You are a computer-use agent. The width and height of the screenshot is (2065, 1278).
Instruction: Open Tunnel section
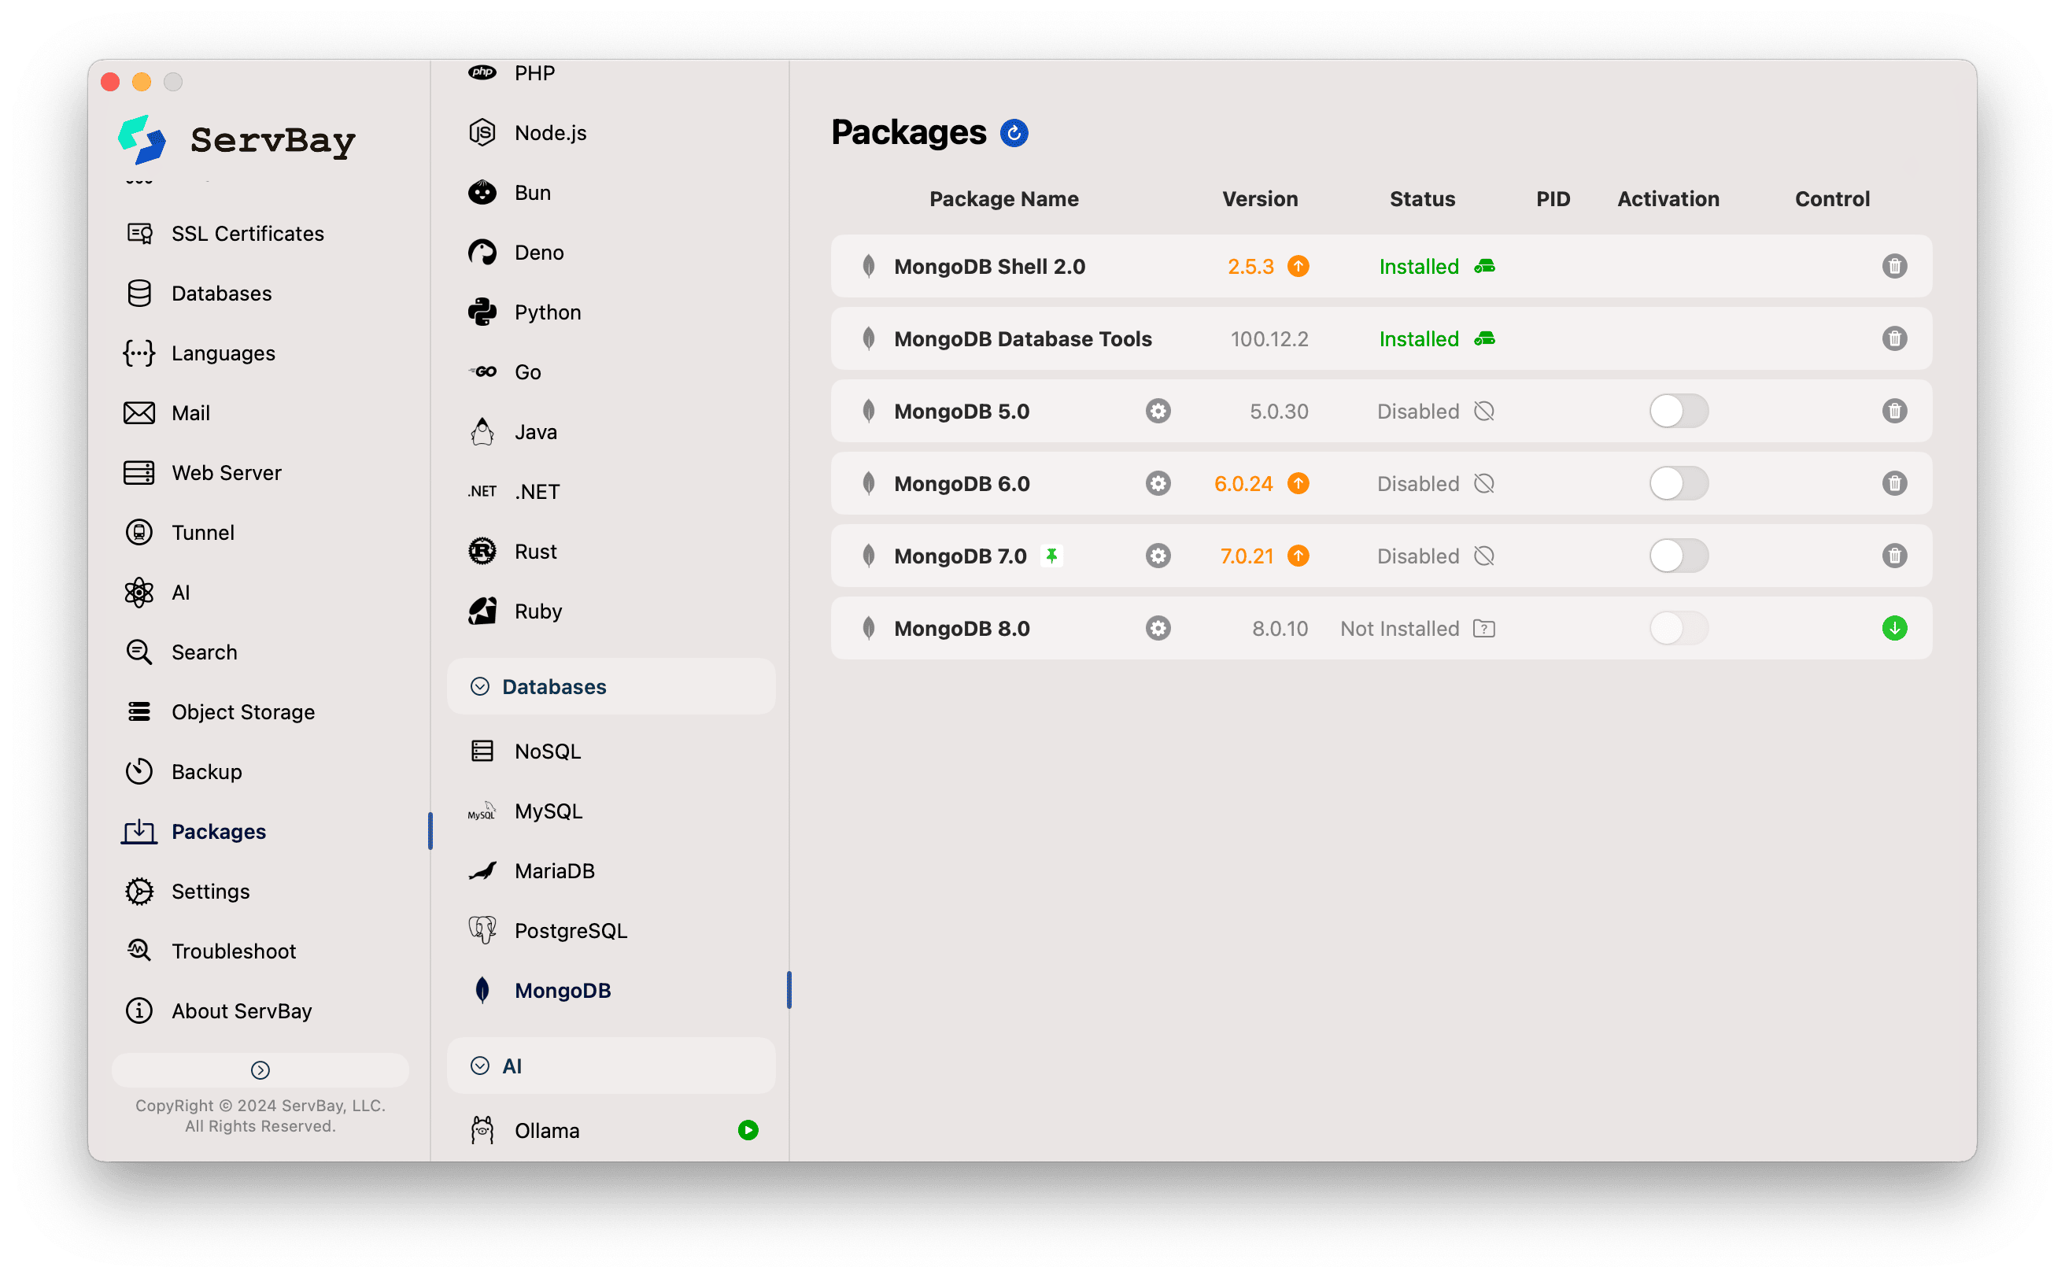(179, 534)
